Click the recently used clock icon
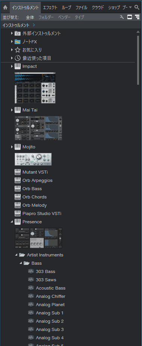The image size is (142, 346). coord(18,58)
